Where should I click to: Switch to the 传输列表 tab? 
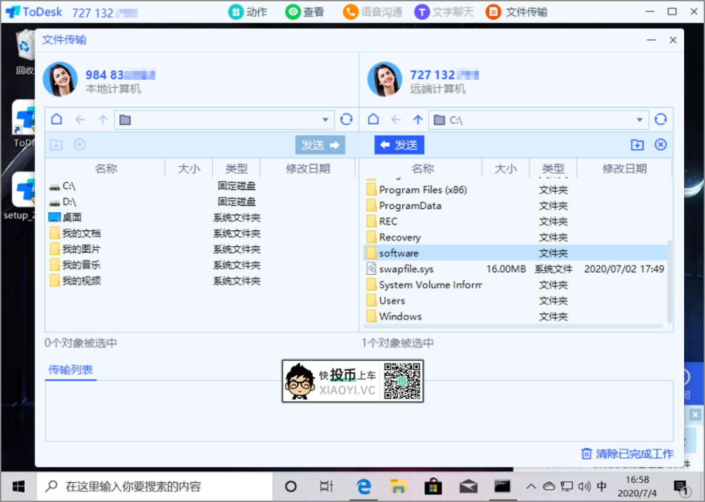[x=70, y=369]
